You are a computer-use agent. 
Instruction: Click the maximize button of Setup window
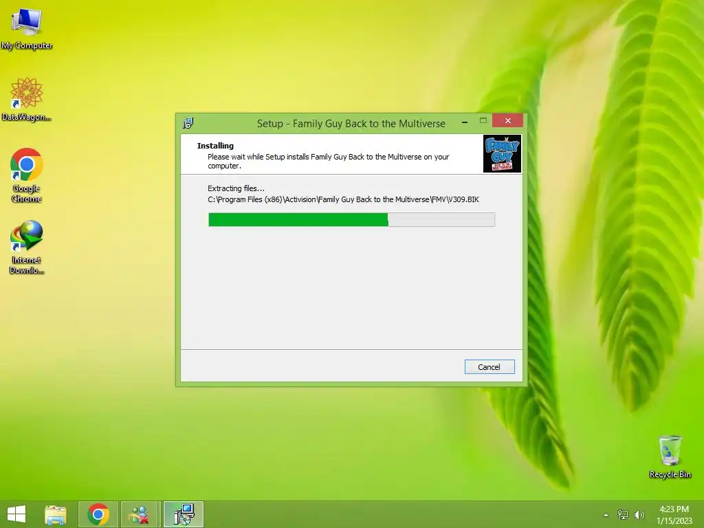coord(483,120)
